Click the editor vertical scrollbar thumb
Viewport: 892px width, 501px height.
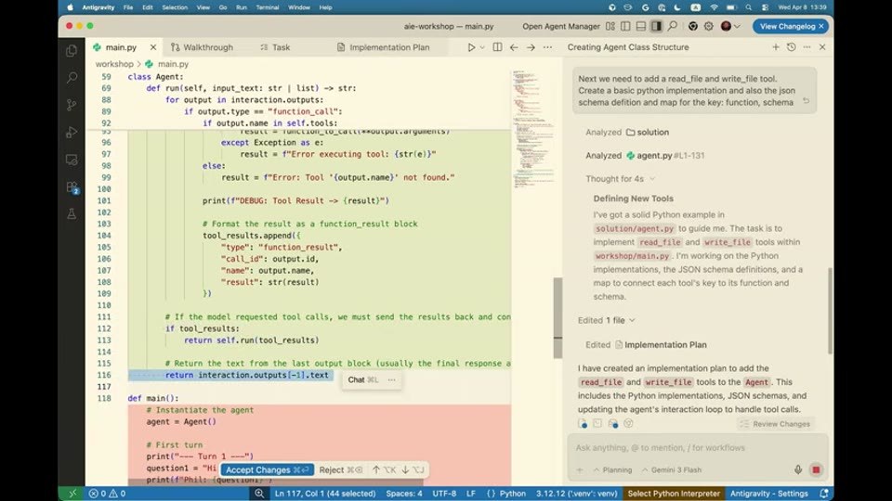tap(557, 317)
